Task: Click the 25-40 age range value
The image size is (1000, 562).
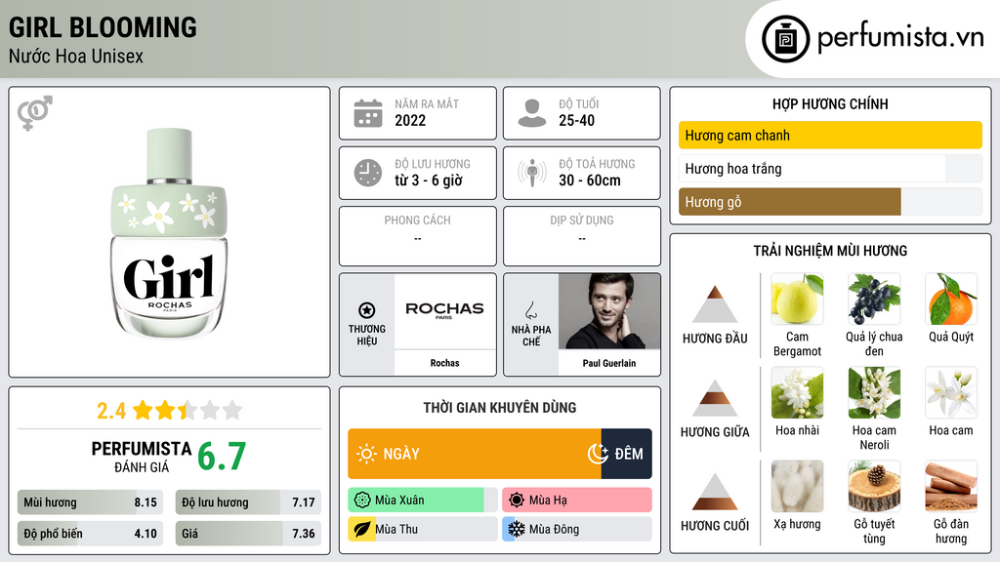Action: 576,120
